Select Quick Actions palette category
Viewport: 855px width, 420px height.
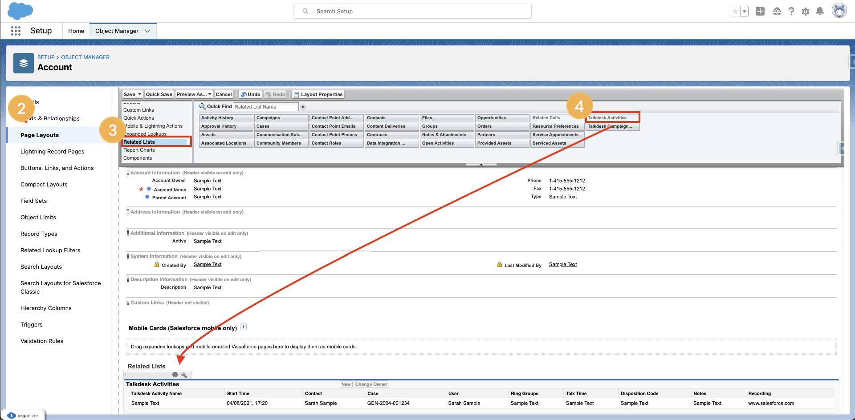coord(138,118)
